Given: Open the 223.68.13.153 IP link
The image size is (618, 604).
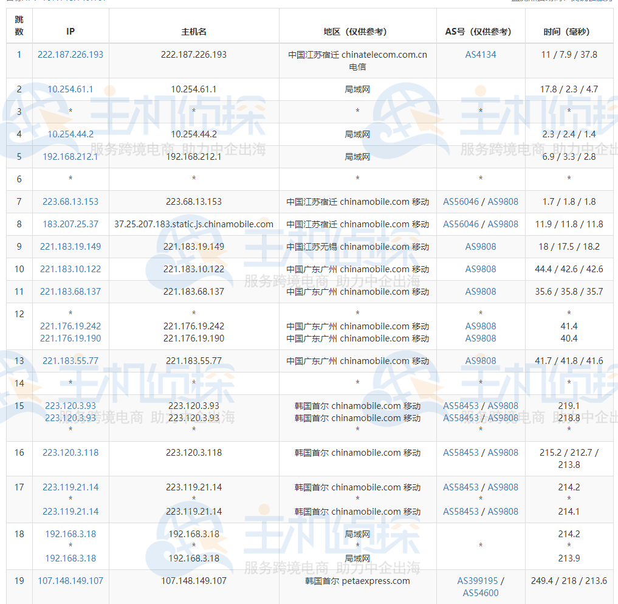Looking at the screenshot, I should point(70,201).
